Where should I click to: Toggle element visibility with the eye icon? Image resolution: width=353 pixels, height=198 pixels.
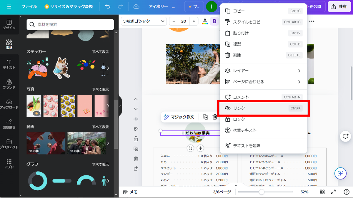[136, 119]
